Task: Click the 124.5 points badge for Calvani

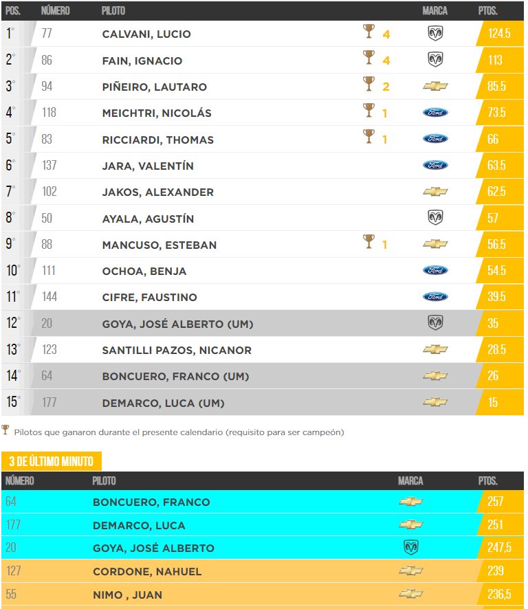Action: (499, 34)
